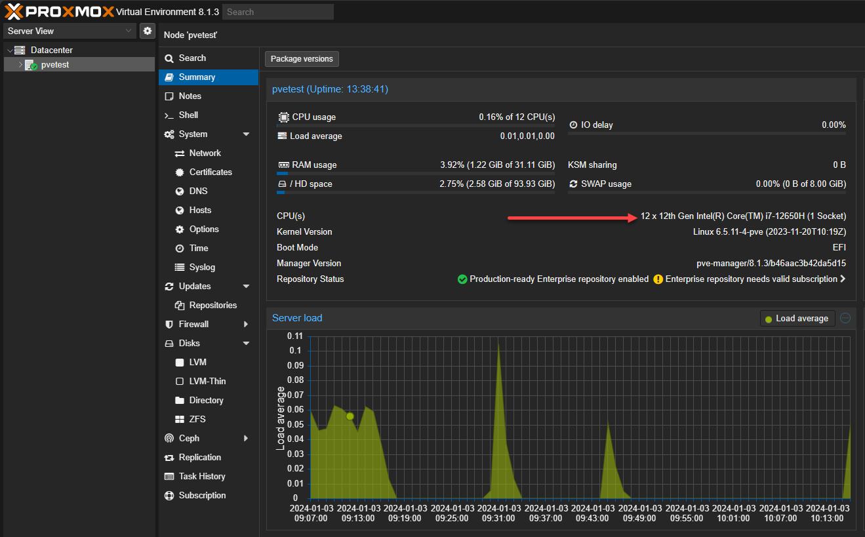
Task: Open repository status details chevron
Action: click(843, 279)
